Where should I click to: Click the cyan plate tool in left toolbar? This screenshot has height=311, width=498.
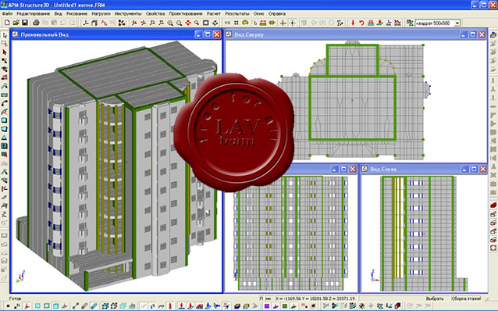point(5,120)
